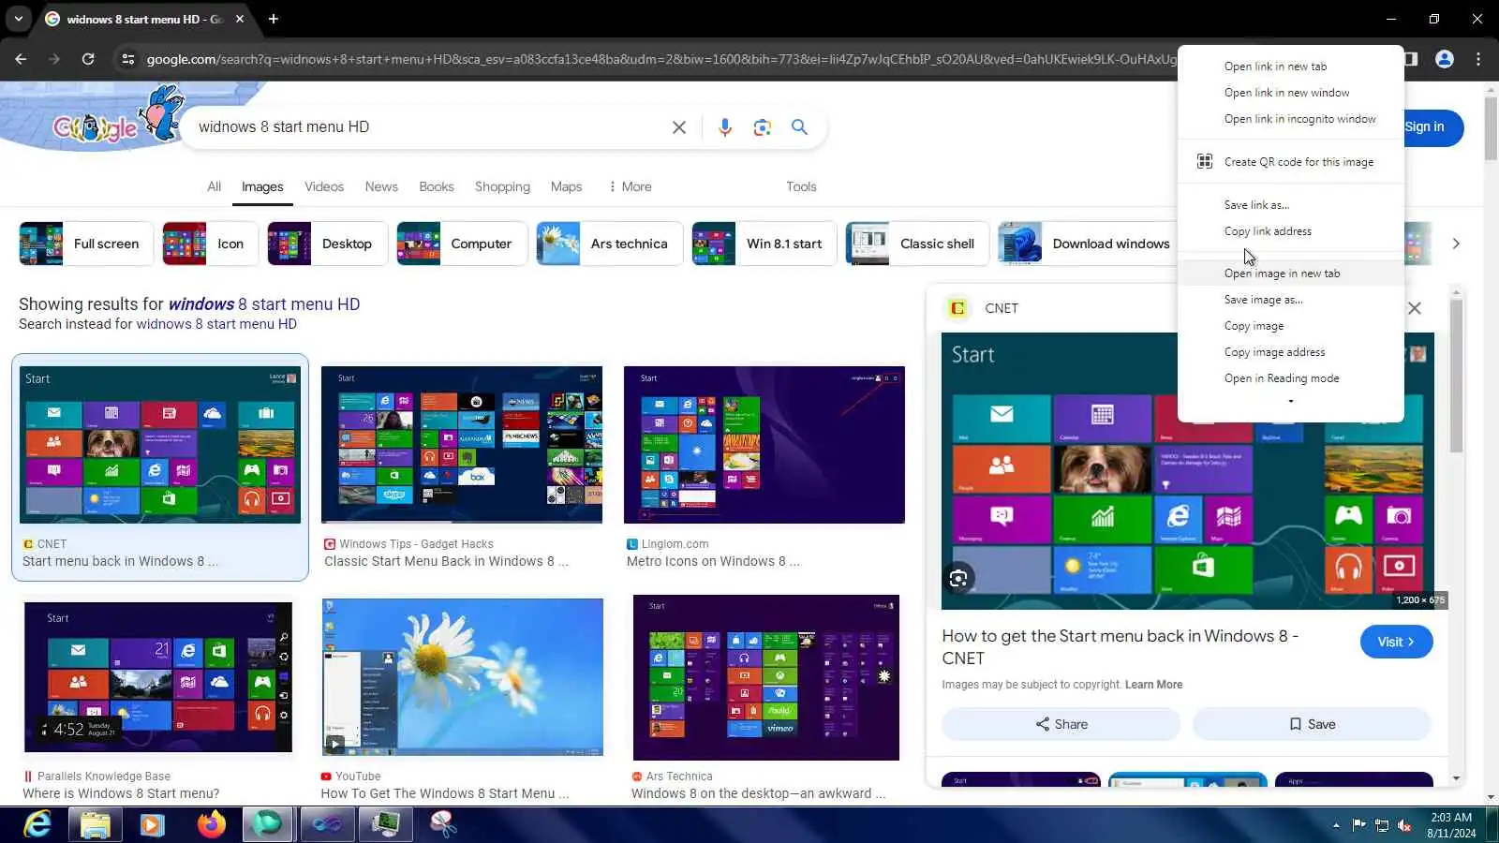Click the address bar URL
The width and height of the screenshot is (1499, 843).
pos(660,59)
